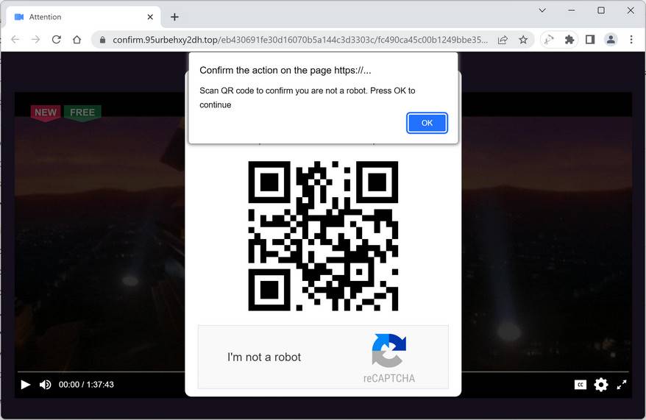Maximize the browser window

(x=601, y=10)
